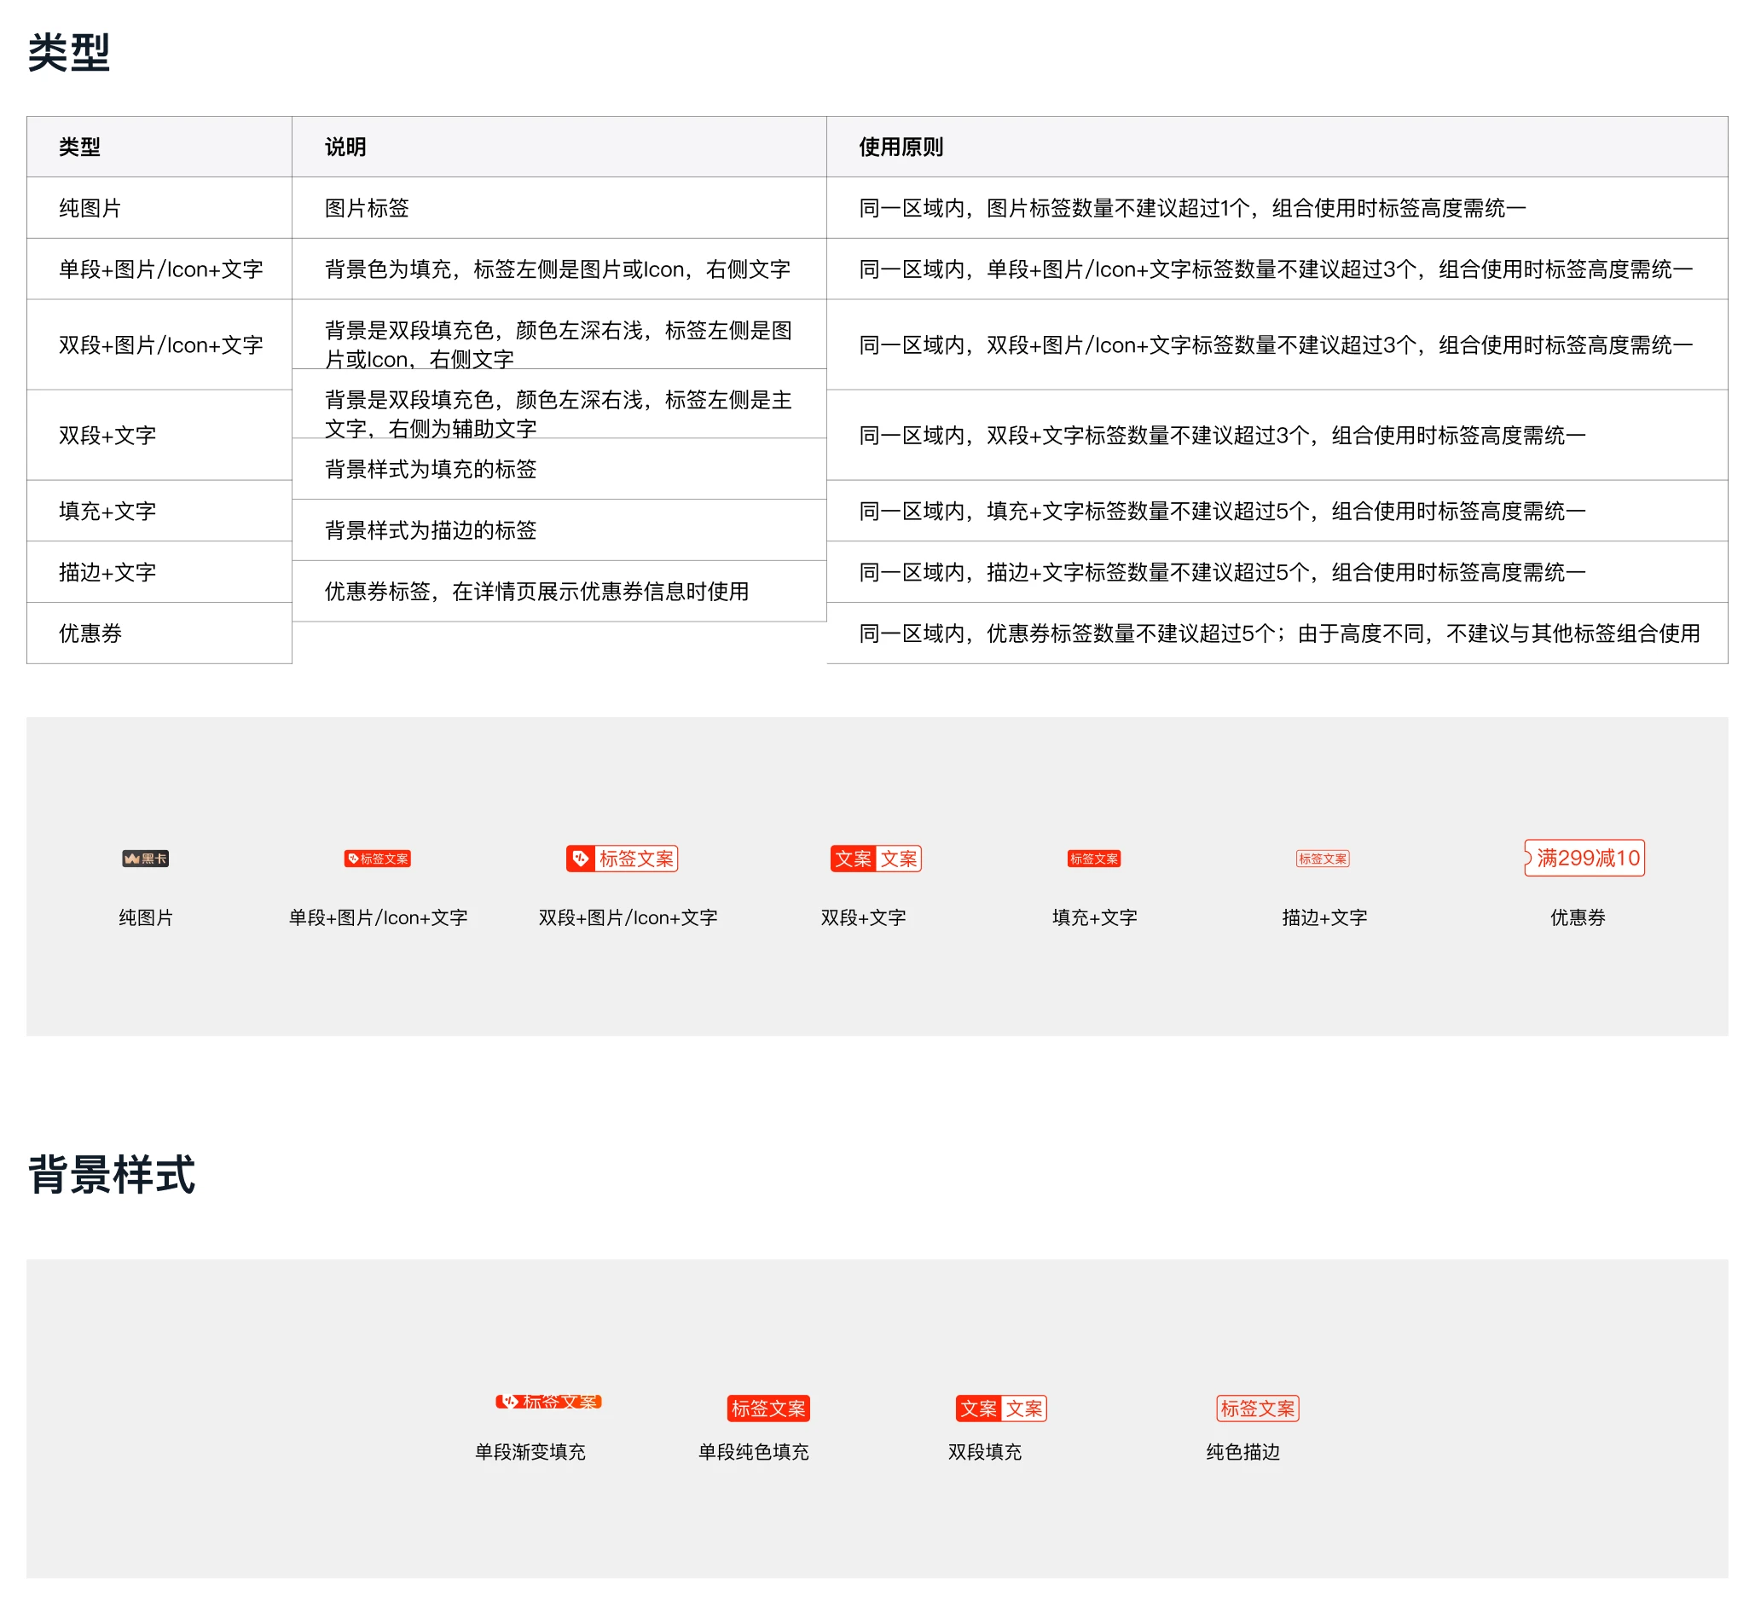Viewport: 1755px width, 1608px height.
Task: Click the 单段+图片/Icon+文字 caption under the tag
Action: [378, 917]
